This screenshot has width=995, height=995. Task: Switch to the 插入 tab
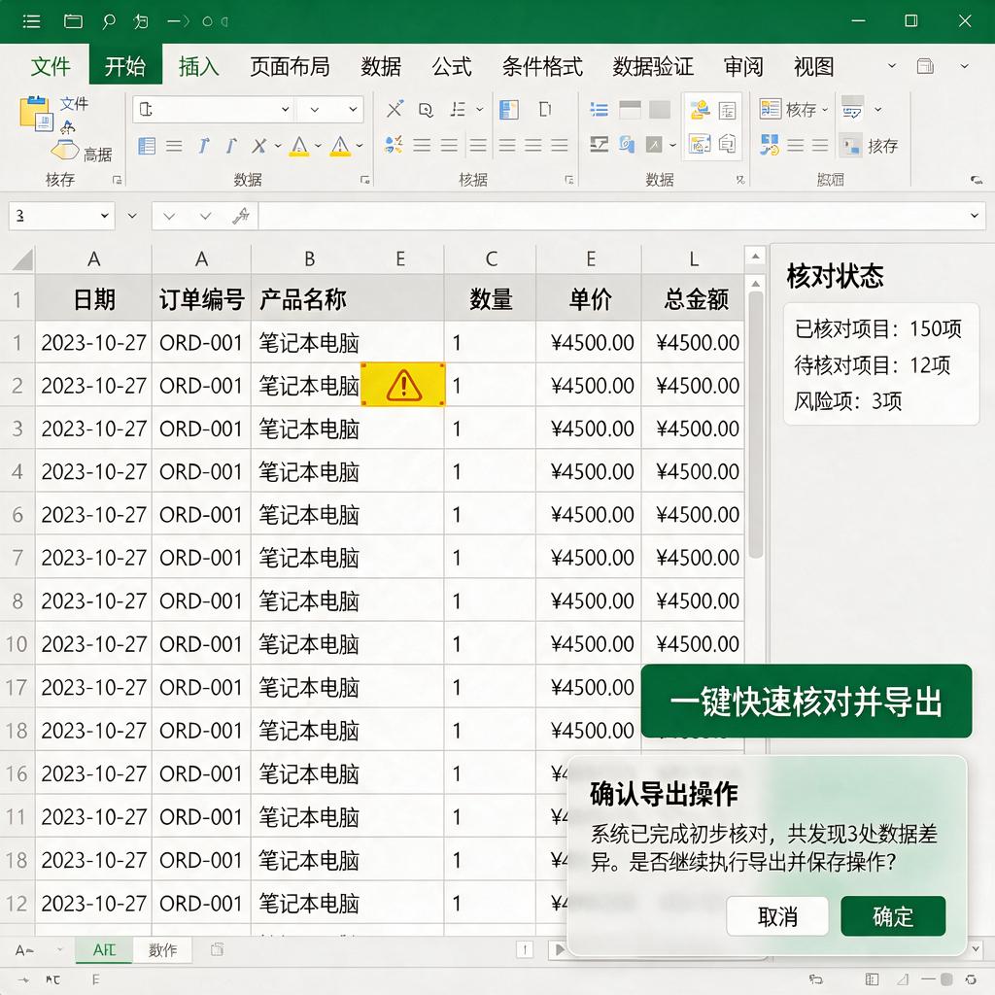point(198,66)
